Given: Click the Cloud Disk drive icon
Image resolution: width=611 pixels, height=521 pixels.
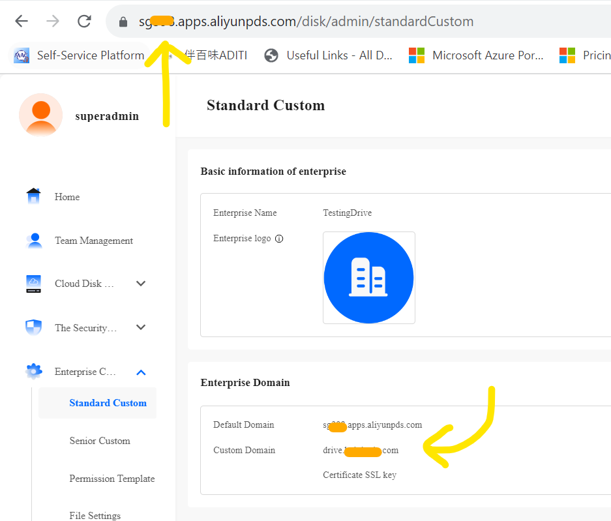Looking at the screenshot, I should click(33, 284).
